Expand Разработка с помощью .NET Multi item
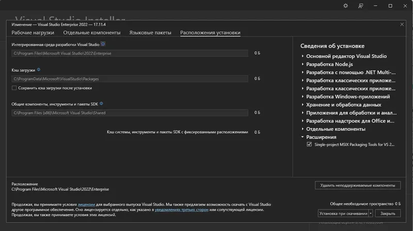This screenshot has height=231, width=413. pyautogui.click(x=303, y=72)
